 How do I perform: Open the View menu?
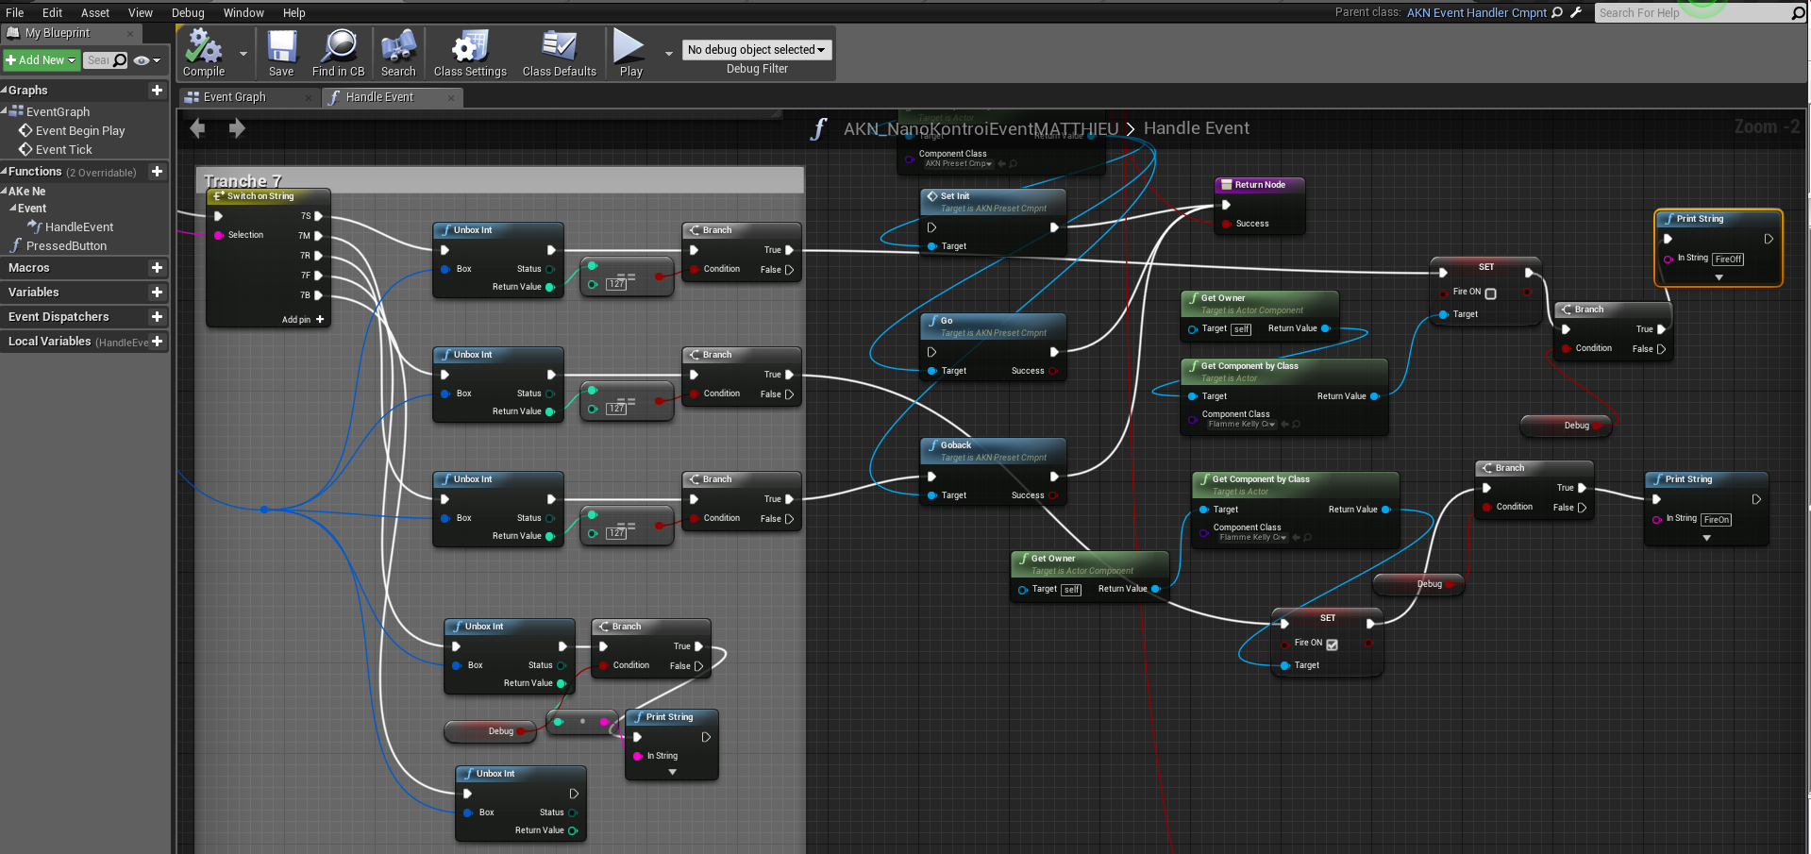coord(140,12)
